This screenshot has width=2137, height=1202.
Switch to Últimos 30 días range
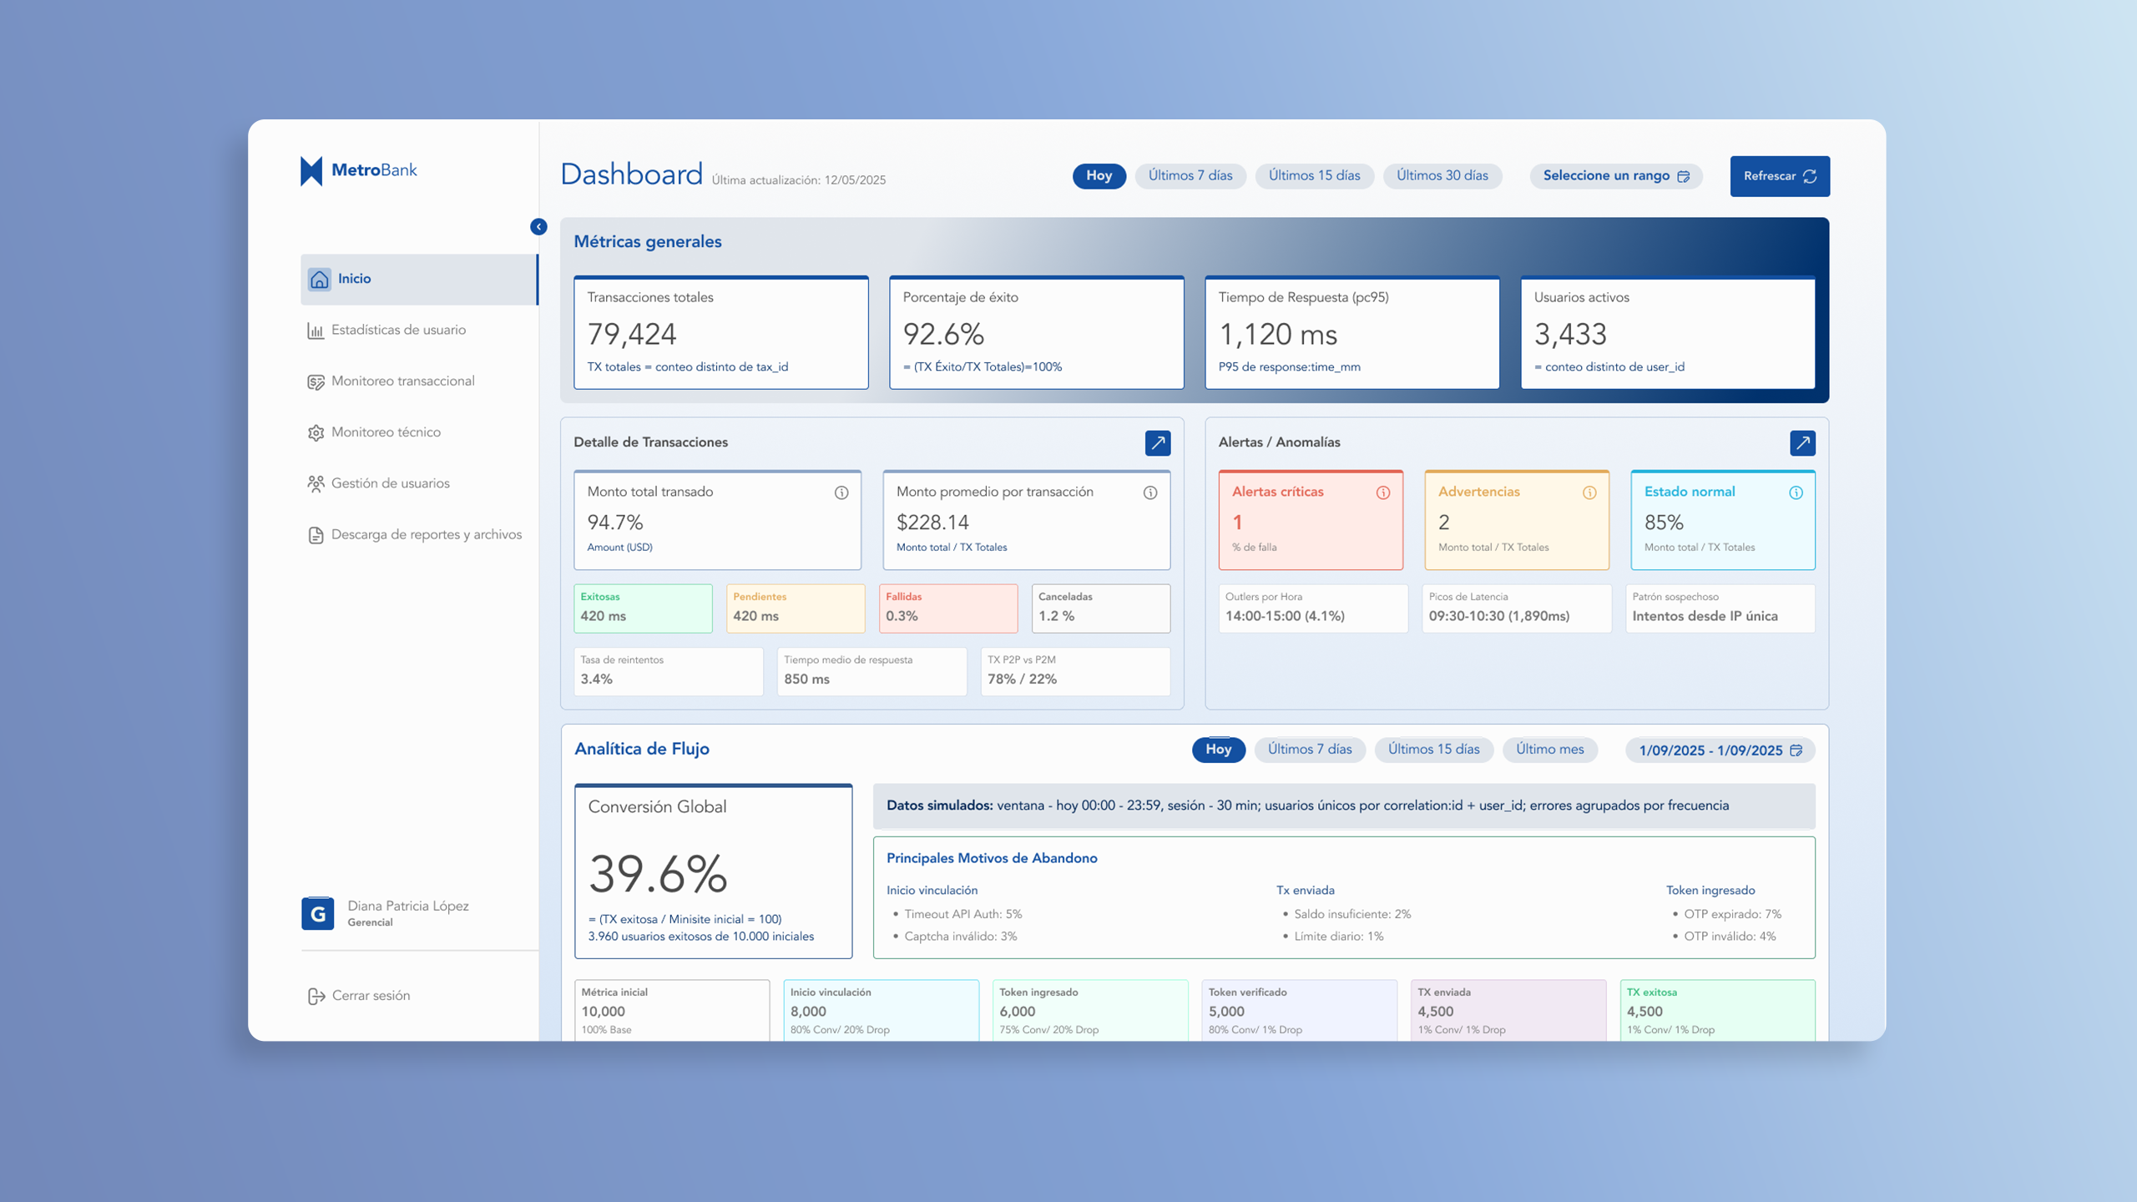click(1442, 176)
